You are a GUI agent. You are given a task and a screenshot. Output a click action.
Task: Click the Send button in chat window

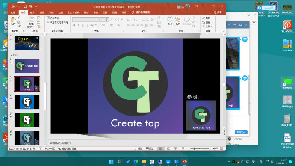[241, 132]
